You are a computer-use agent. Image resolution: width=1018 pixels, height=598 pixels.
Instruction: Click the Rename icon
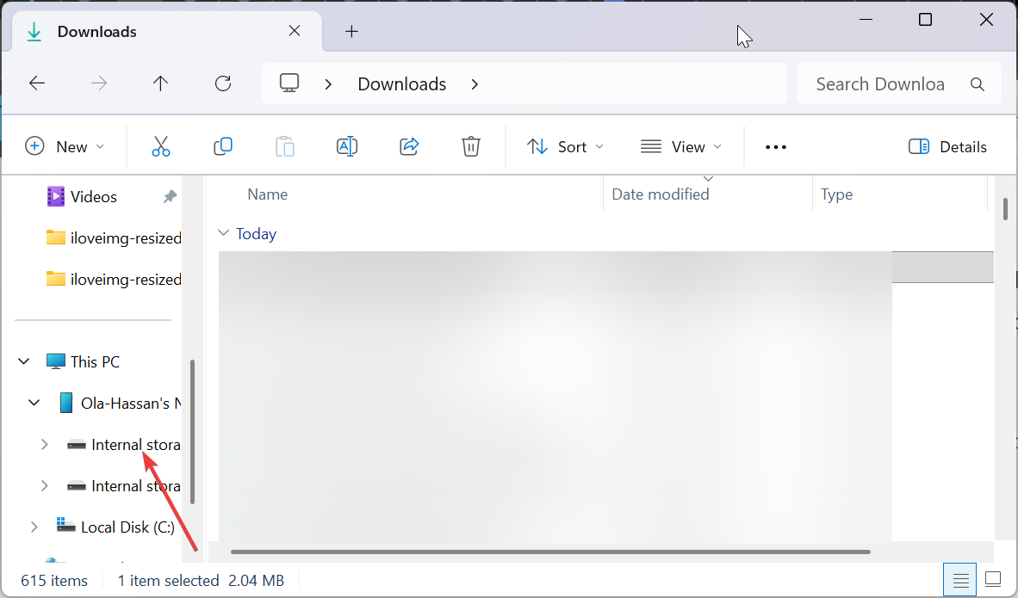click(347, 146)
